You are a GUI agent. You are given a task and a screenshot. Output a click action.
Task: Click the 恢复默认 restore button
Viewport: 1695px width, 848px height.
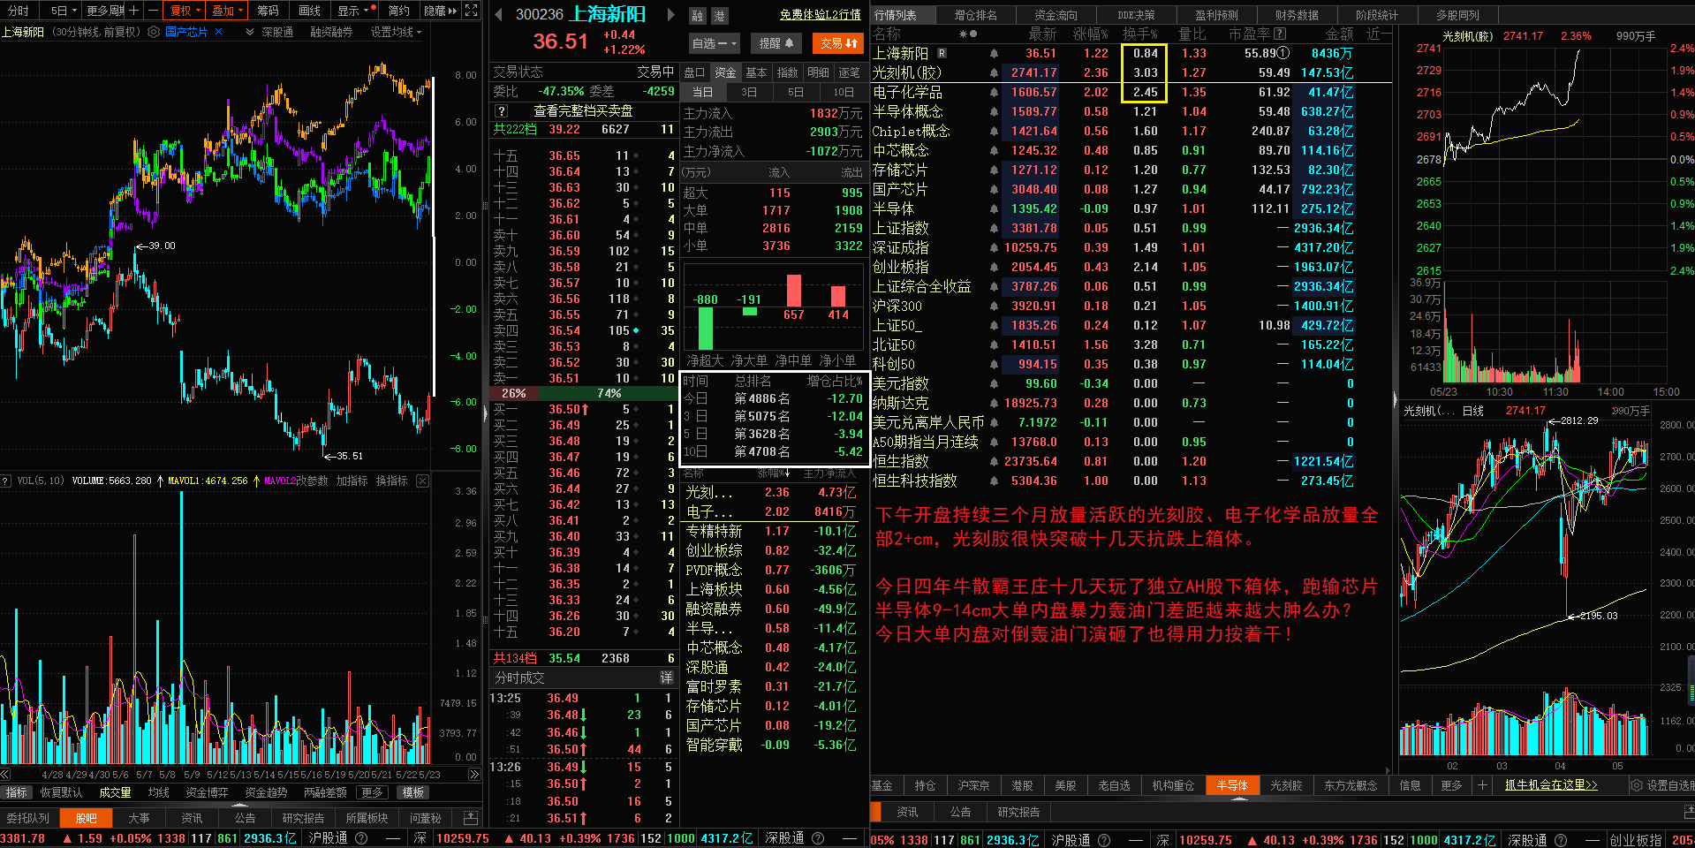[61, 792]
